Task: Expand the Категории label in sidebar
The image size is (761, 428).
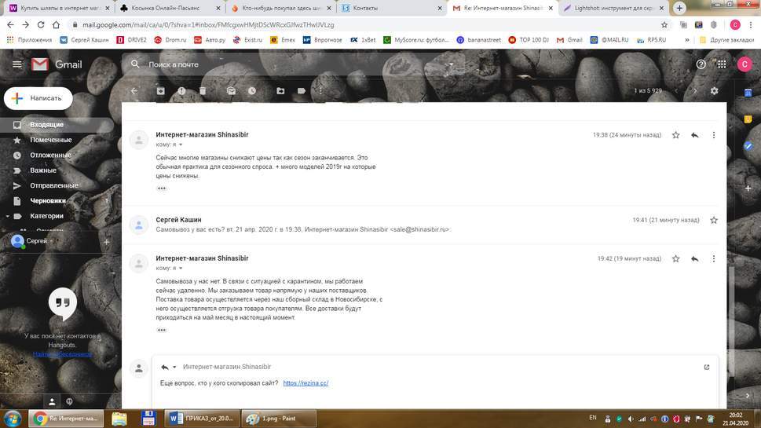Action: 6,216
